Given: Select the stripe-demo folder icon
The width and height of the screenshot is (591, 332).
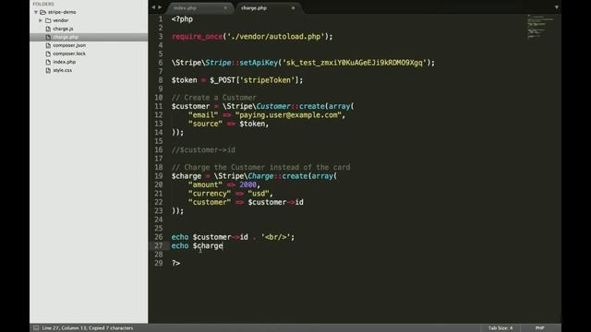Looking at the screenshot, I should click(42, 12).
